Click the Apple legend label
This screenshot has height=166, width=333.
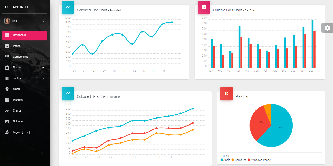227,160
